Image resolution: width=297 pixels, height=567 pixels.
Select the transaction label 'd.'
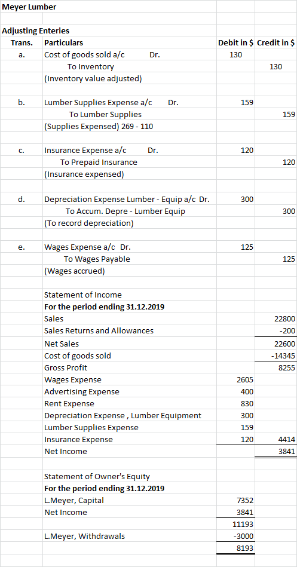point(22,199)
